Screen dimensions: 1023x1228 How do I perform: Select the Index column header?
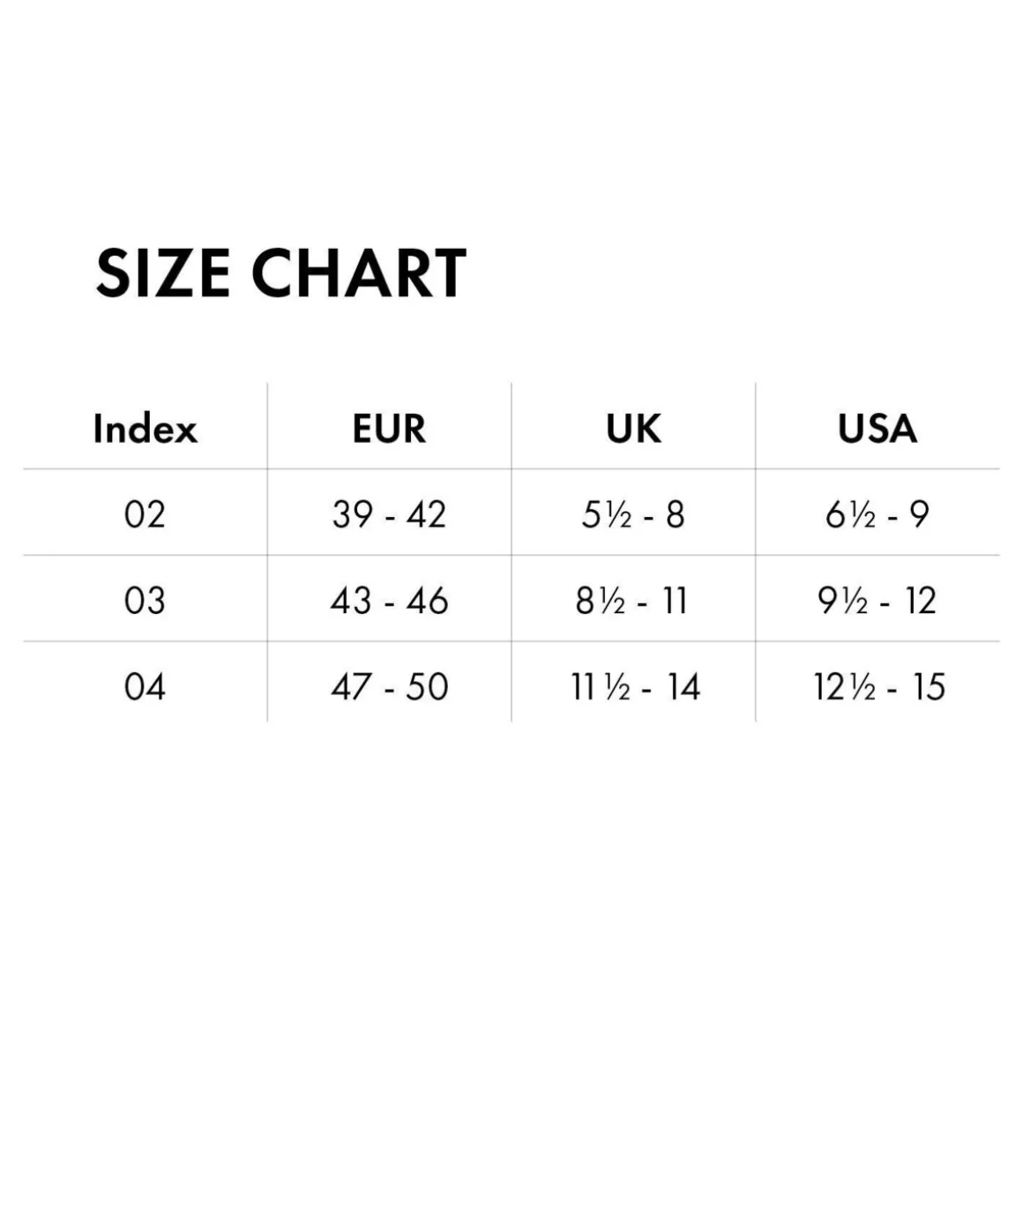[x=145, y=429]
